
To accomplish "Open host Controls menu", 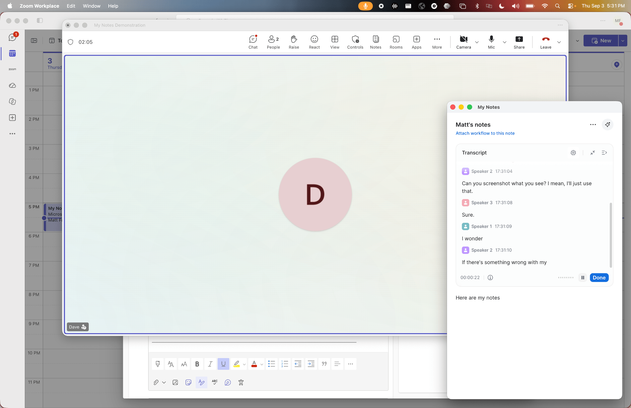I will tap(355, 42).
